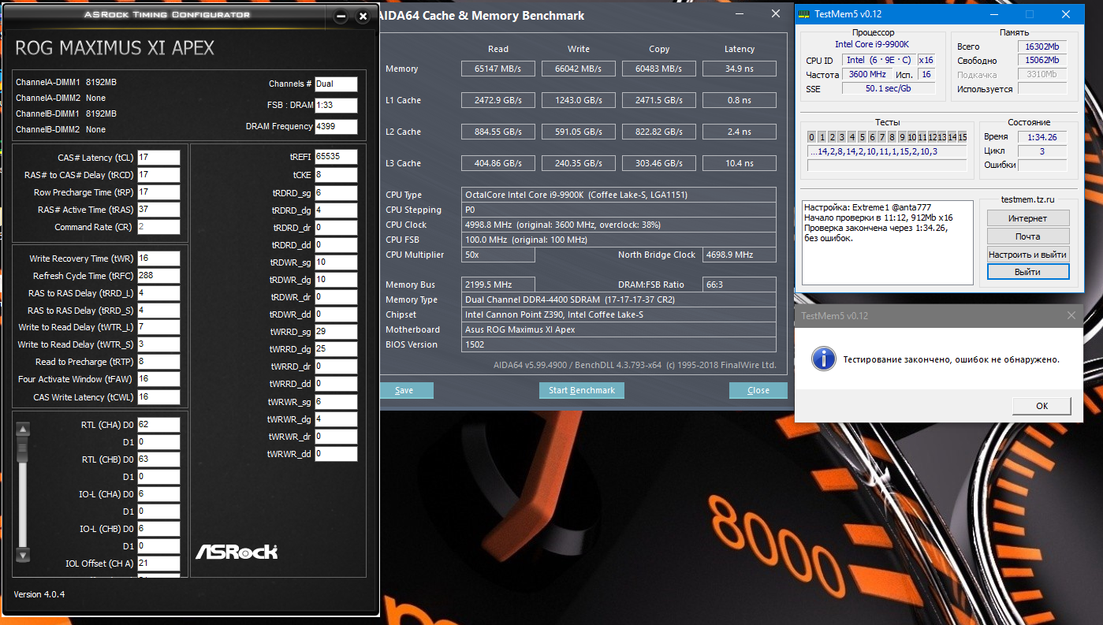The width and height of the screenshot is (1103, 625).
Task: Select the Four Activate Window (tFAW) field
Action: point(158,379)
